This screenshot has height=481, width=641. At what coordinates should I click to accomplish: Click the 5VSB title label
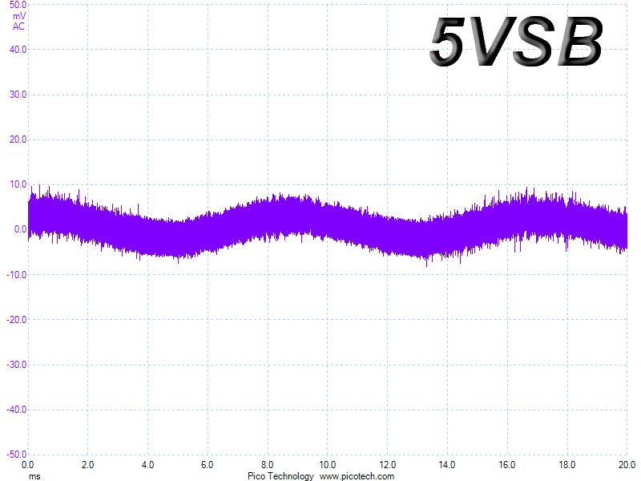(x=516, y=42)
